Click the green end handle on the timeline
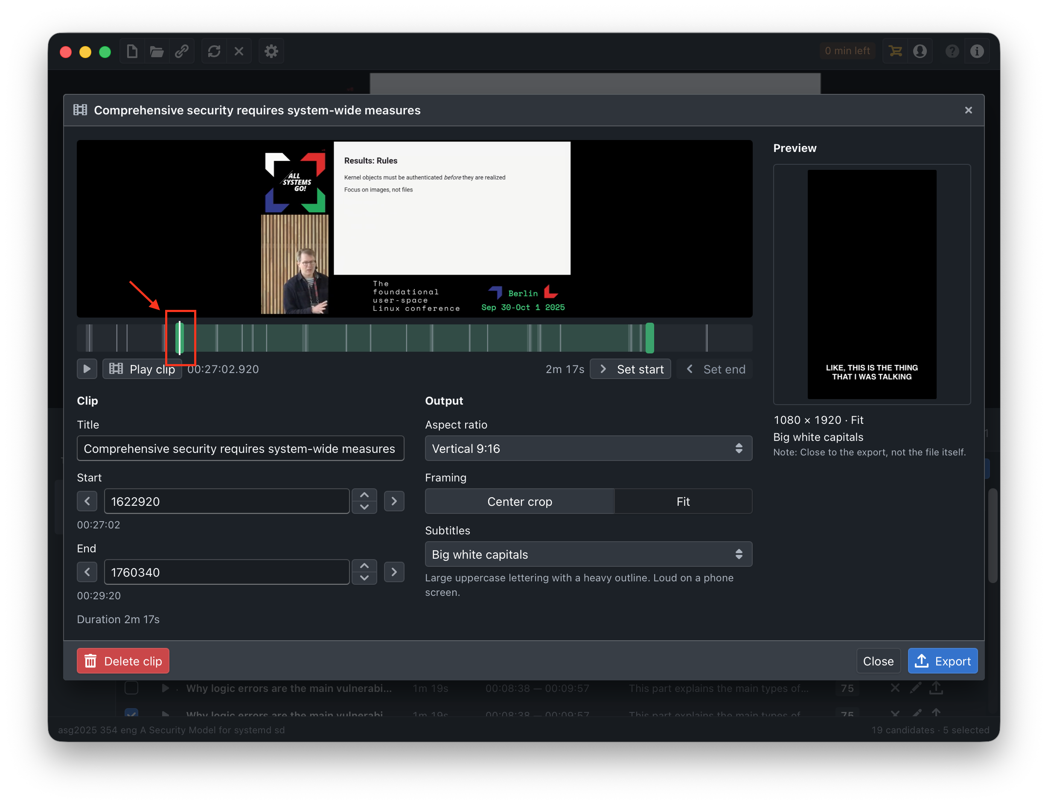 point(649,338)
